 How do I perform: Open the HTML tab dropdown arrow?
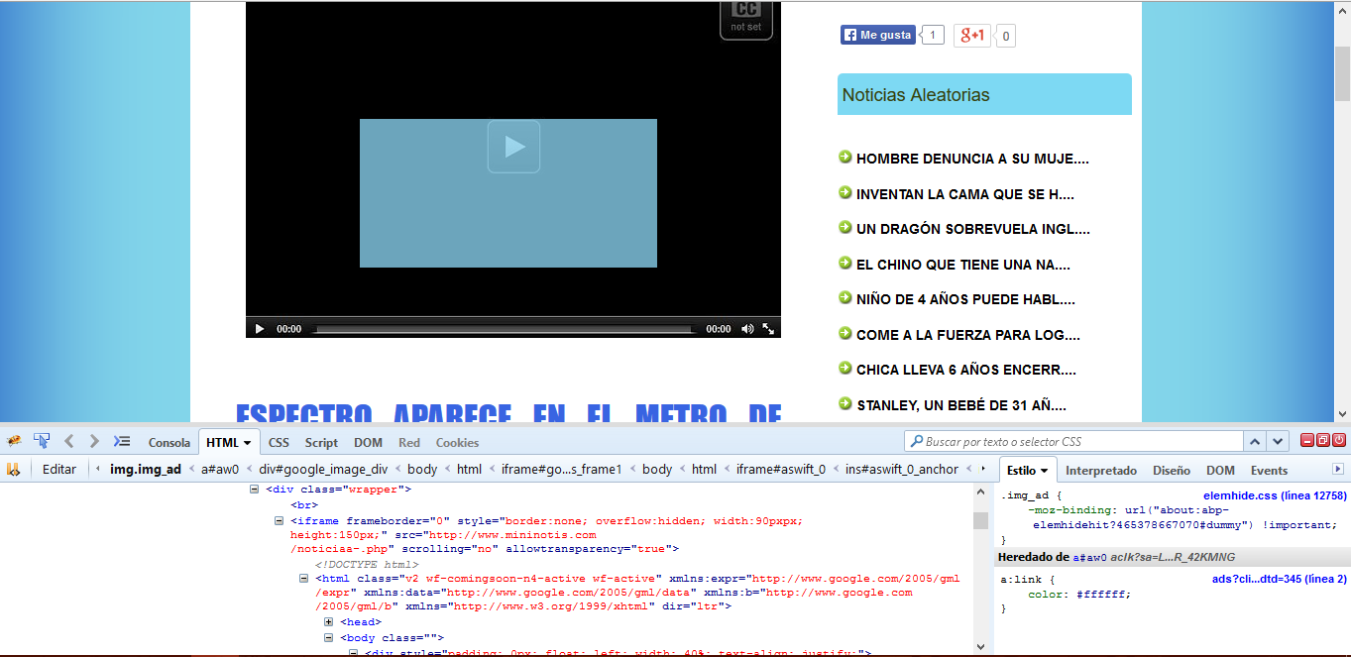click(248, 443)
